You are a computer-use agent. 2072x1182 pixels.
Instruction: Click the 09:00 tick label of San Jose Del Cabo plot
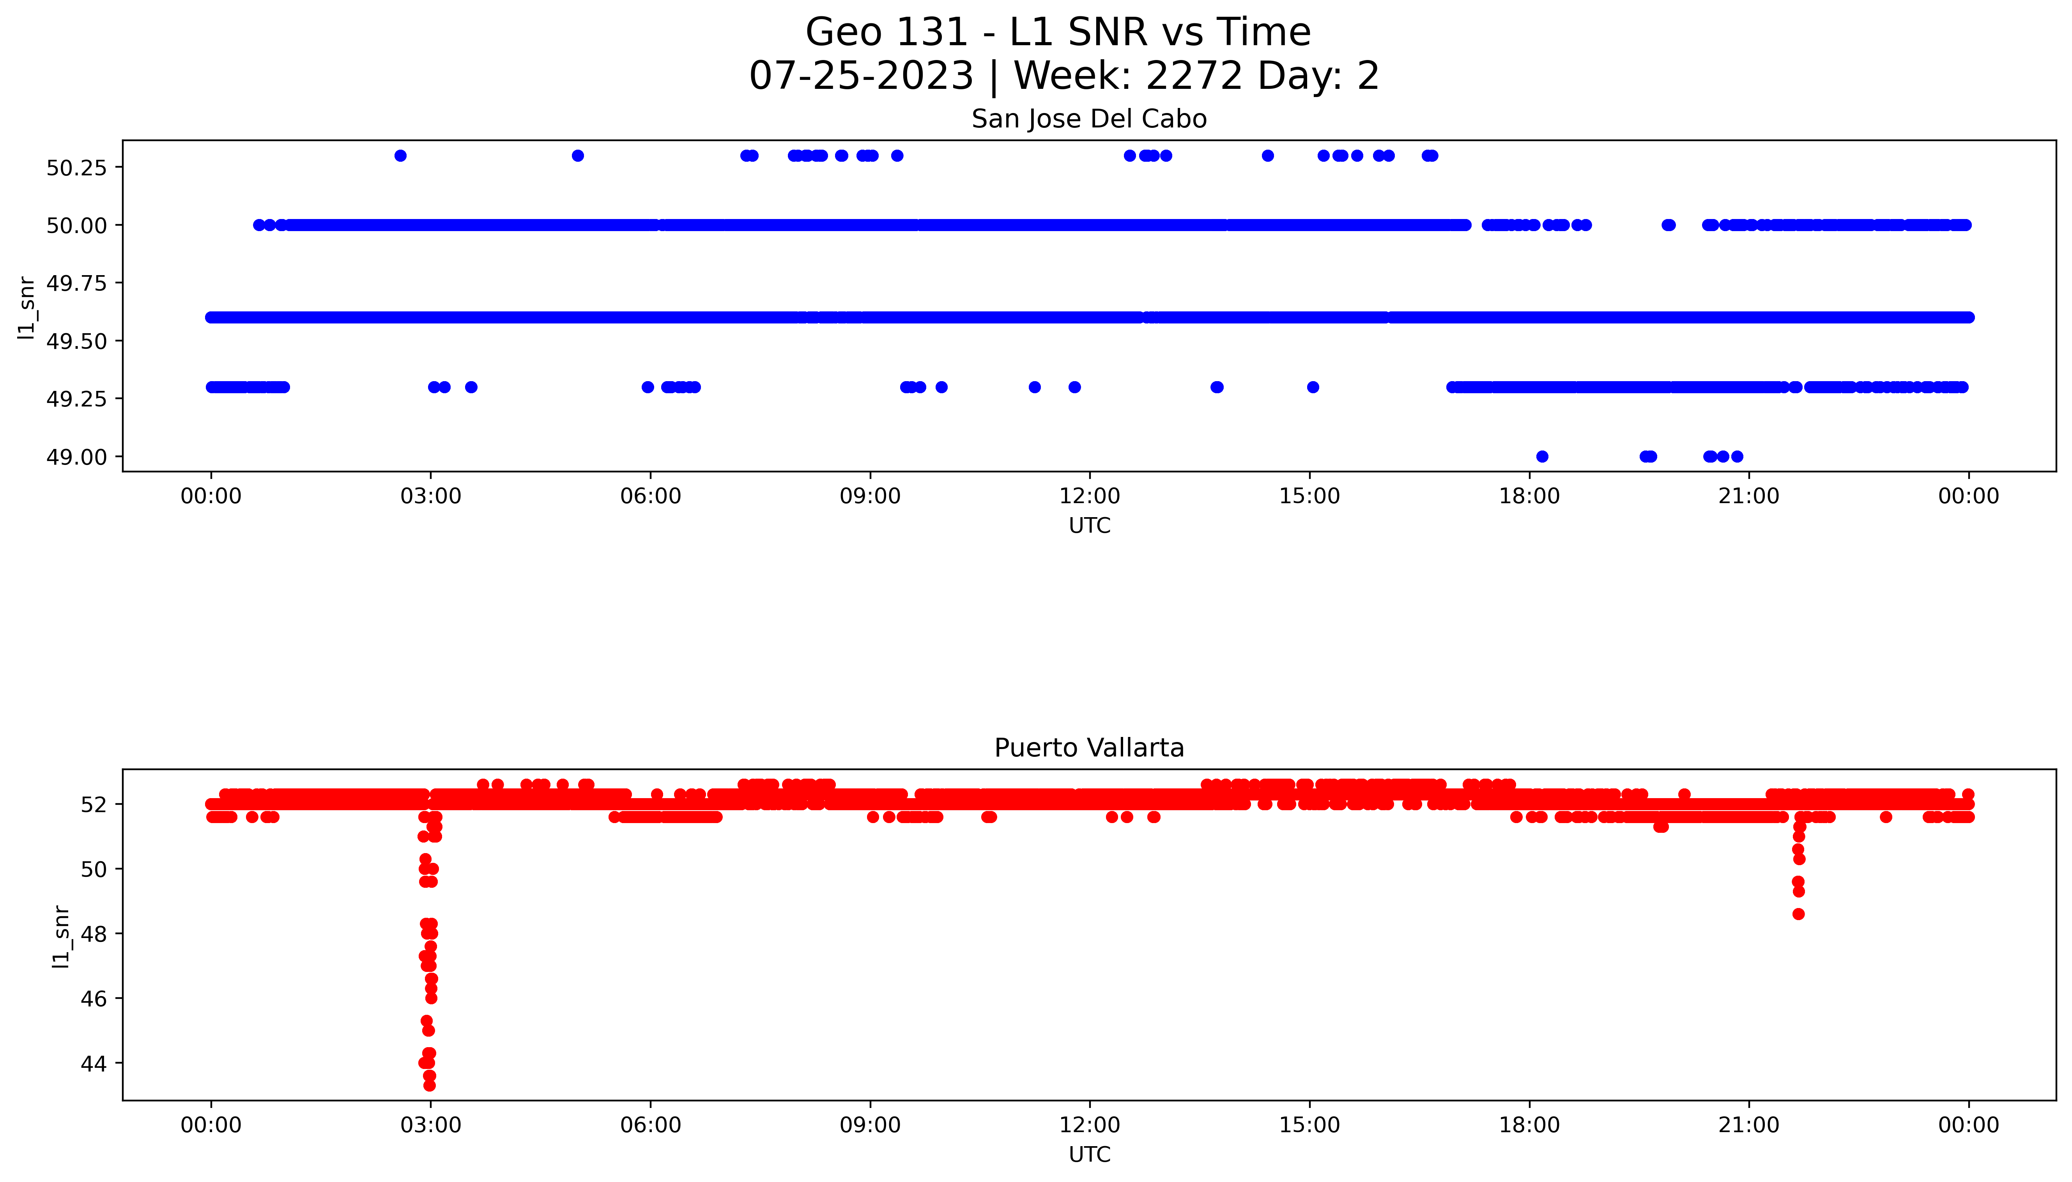coord(871,496)
